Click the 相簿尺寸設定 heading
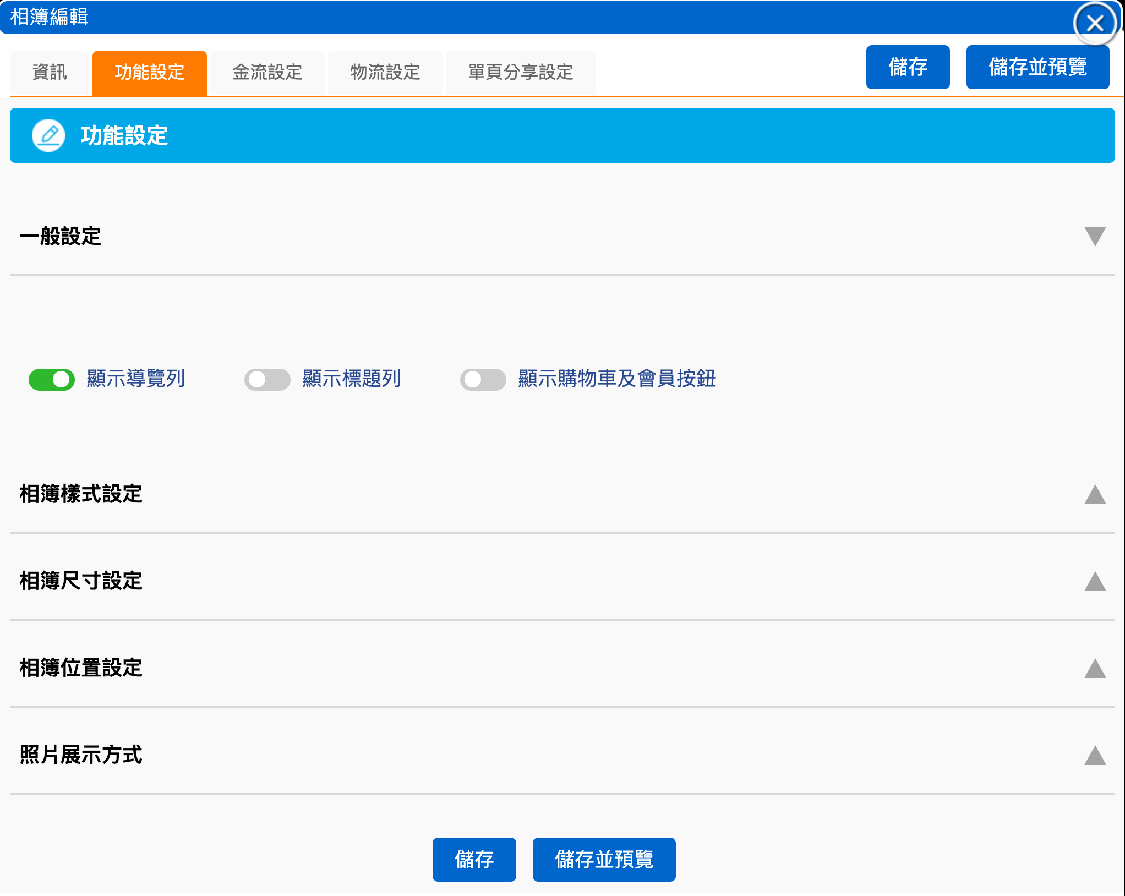 tap(81, 581)
